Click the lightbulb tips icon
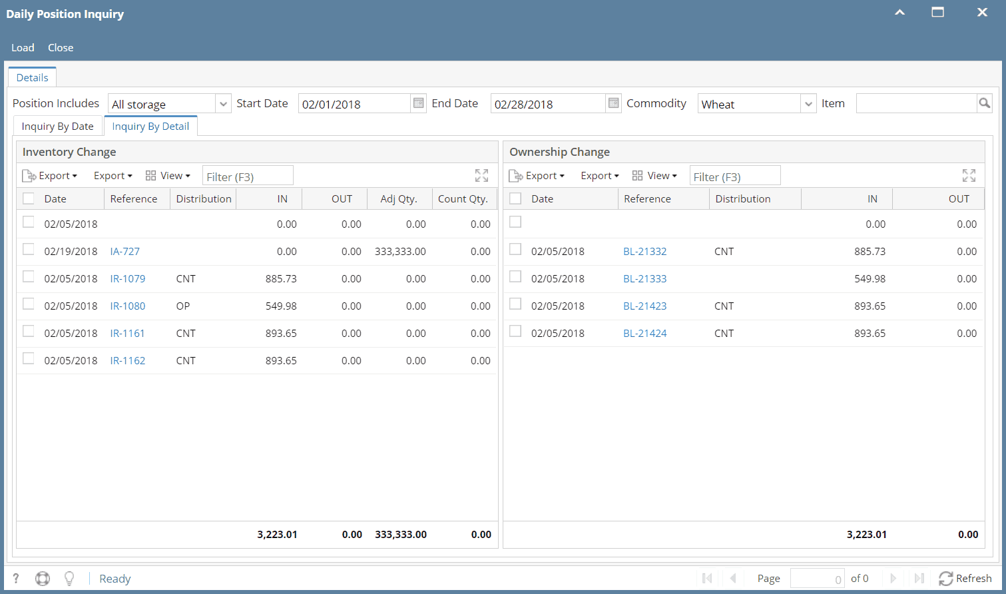The height and width of the screenshot is (594, 1006). click(69, 579)
